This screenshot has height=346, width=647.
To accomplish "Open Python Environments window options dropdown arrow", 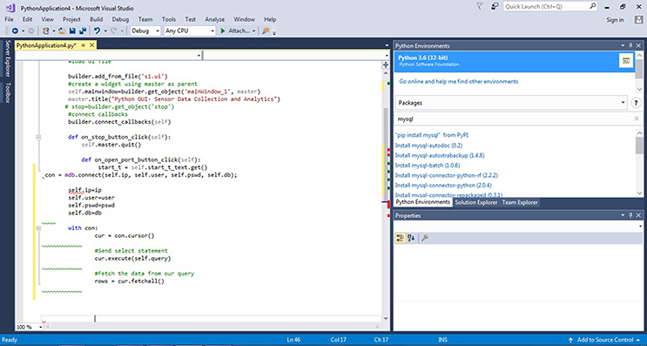I will tap(623, 45).
